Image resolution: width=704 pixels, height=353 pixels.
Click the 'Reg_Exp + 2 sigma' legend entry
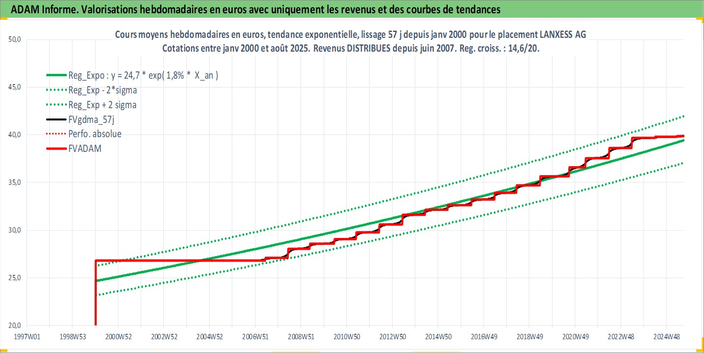pyautogui.click(x=92, y=105)
